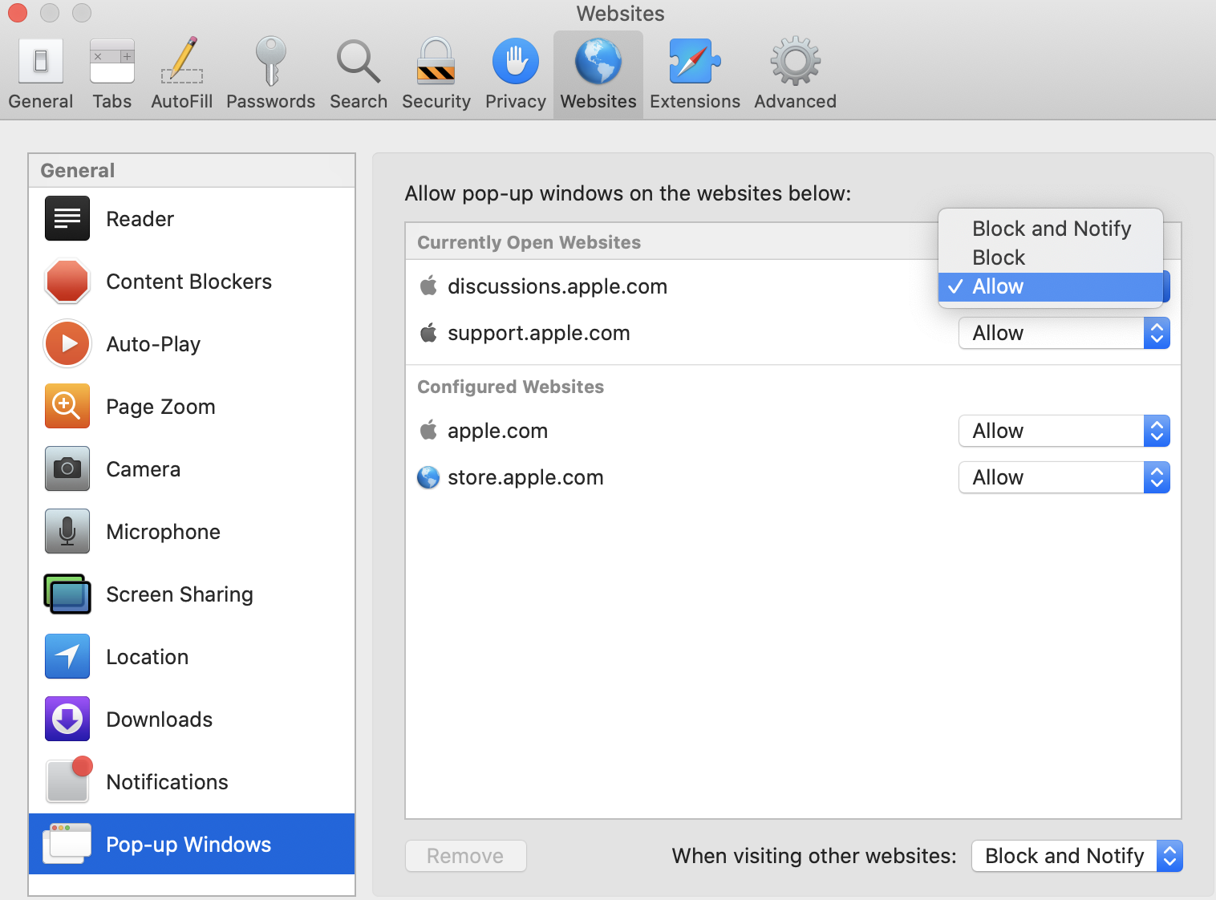Select the Camera icon in sidebar
The width and height of the screenshot is (1216, 900).
(x=67, y=468)
